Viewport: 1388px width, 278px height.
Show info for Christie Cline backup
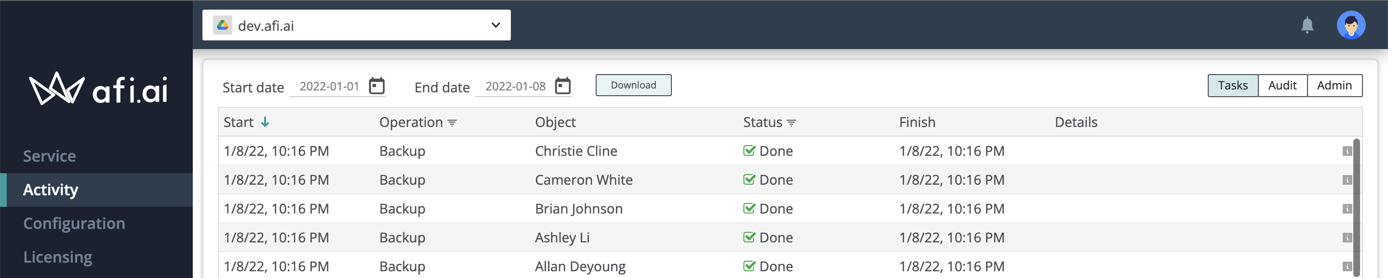click(1347, 151)
